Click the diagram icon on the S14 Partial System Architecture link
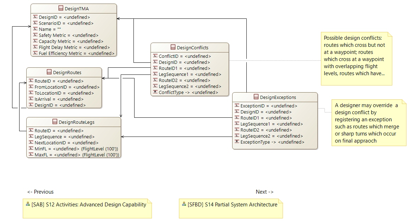The image size is (410, 222). coord(184,204)
